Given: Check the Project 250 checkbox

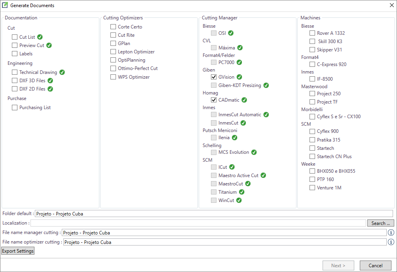Looking at the screenshot, I should tap(312, 94).
